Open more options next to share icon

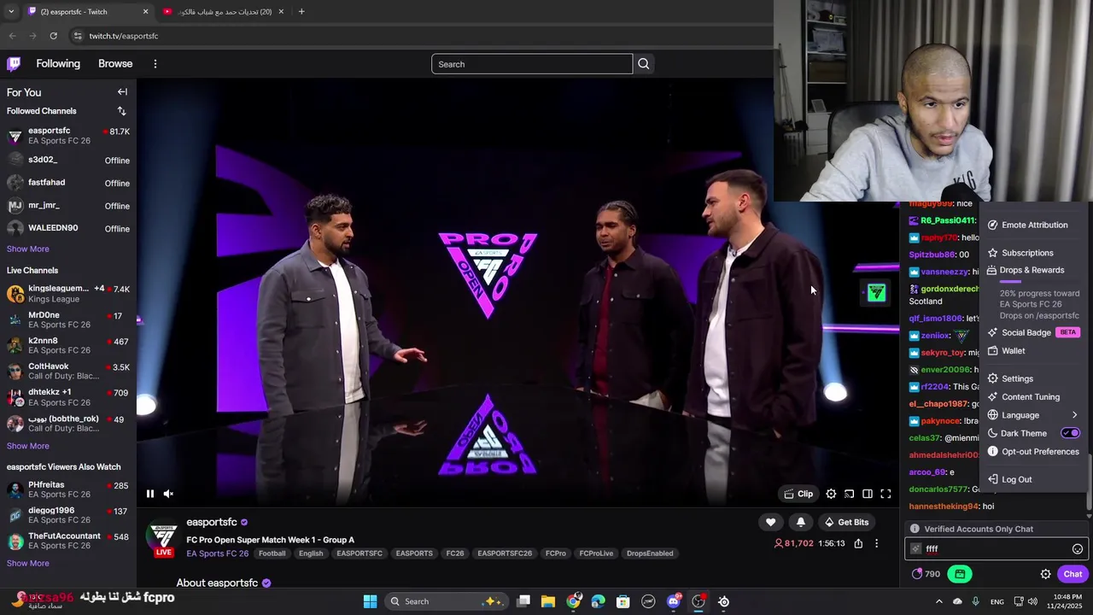click(876, 543)
